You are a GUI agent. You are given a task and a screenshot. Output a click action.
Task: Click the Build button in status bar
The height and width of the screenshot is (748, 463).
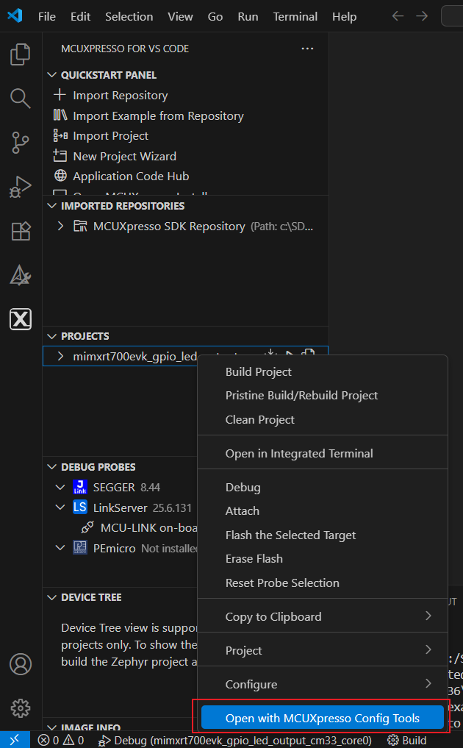coord(407,740)
